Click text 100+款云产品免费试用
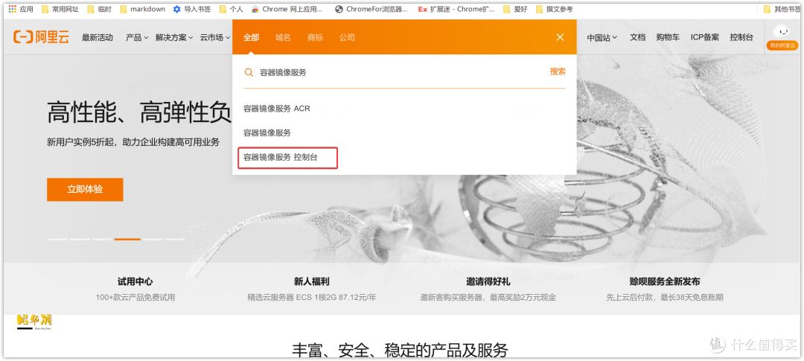The image size is (804, 361). click(x=135, y=298)
